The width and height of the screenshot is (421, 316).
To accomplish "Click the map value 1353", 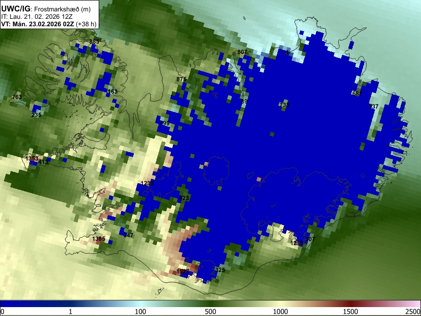I will coord(32,158).
